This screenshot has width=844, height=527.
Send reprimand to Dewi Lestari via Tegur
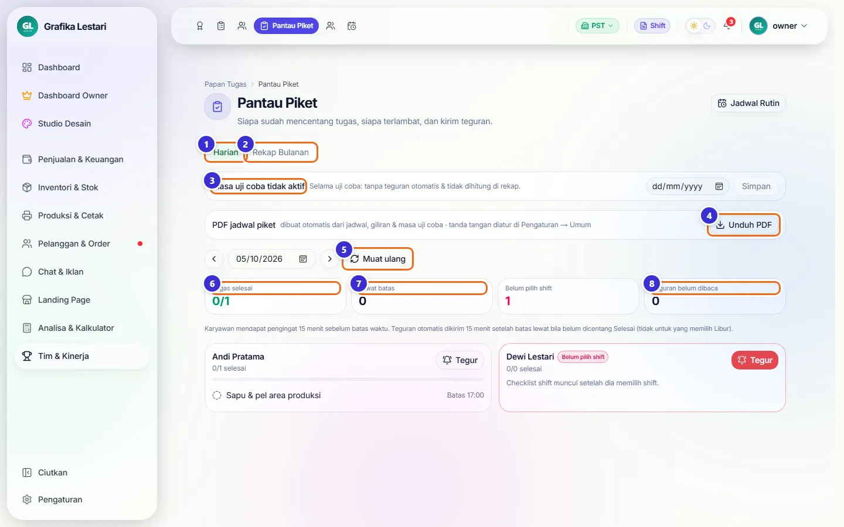pos(755,360)
